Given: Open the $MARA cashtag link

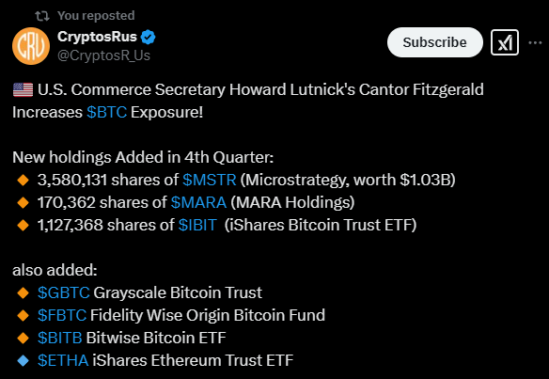Looking at the screenshot, I should [198, 202].
